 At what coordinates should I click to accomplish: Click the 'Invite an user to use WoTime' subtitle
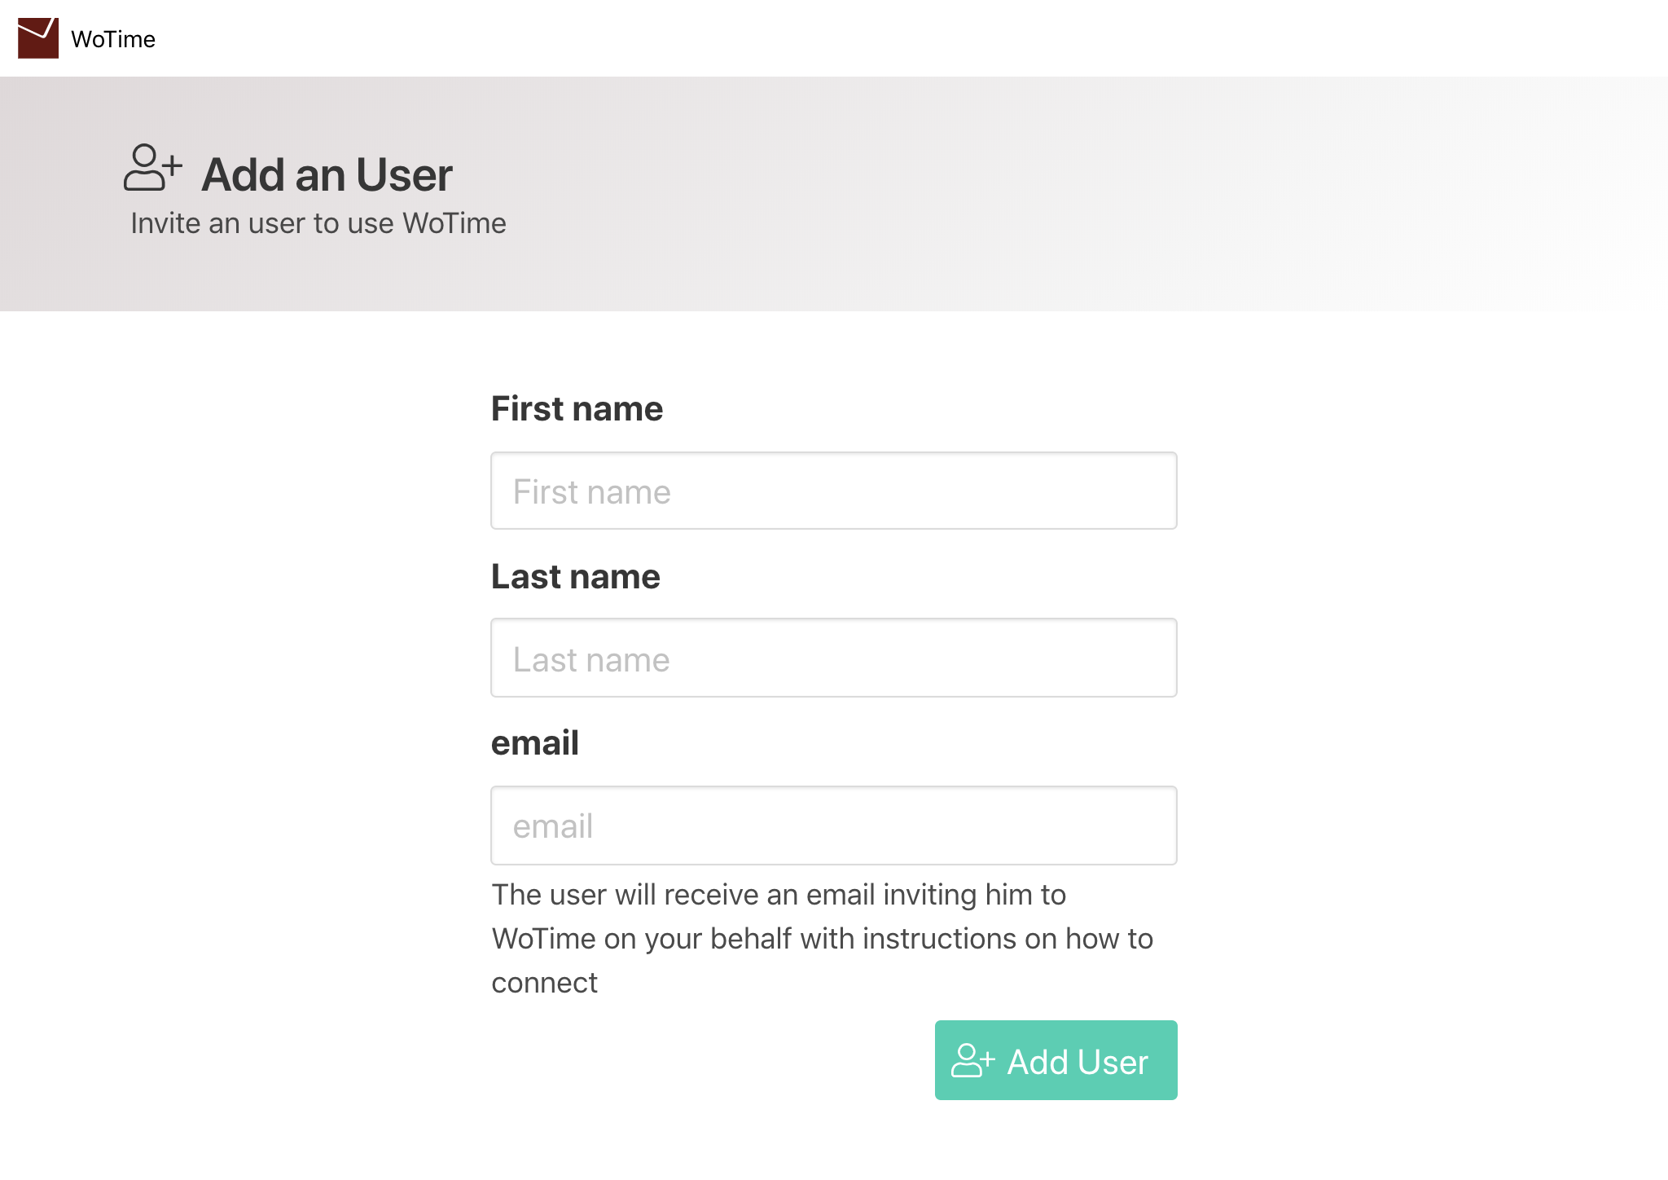pos(318,223)
